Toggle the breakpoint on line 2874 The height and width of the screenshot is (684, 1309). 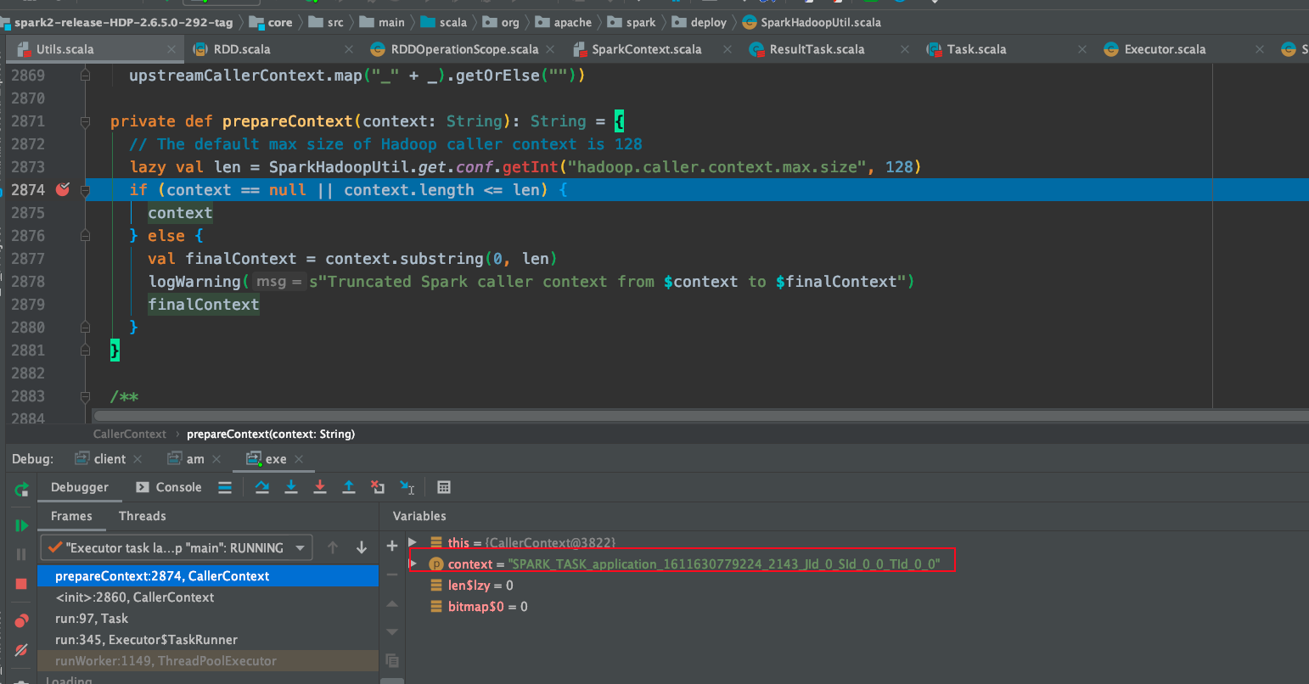point(63,190)
